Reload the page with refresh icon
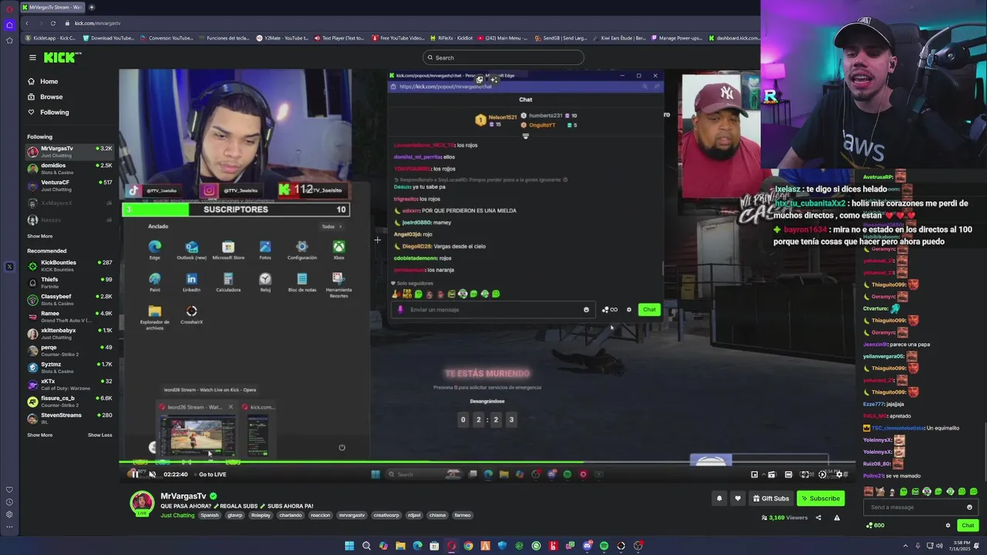This screenshot has height=555, width=987. click(53, 23)
